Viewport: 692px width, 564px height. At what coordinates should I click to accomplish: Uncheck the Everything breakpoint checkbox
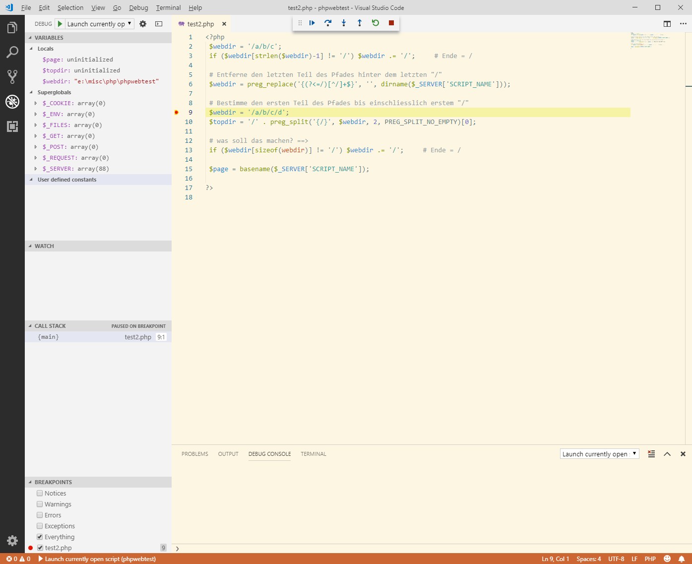tap(40, 537)
